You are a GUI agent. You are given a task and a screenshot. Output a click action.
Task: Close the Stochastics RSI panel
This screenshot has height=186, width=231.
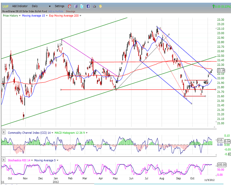point(4,160)
